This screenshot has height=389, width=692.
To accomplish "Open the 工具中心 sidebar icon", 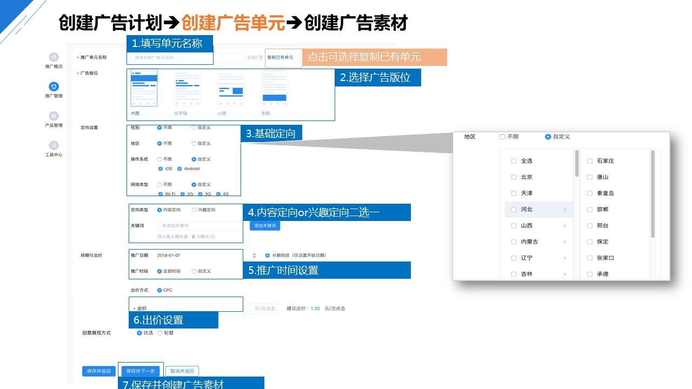I will (x=54, y=145).
